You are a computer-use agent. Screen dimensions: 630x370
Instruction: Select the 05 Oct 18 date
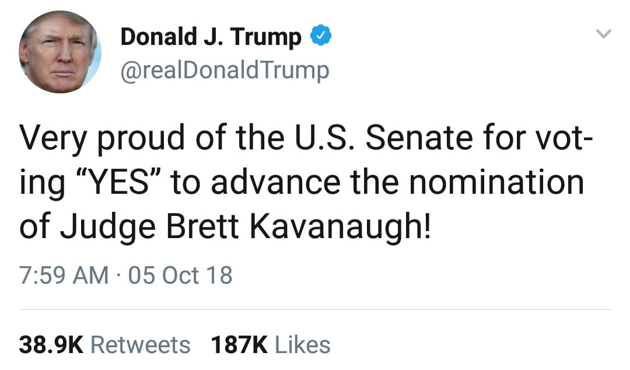pyautogui.click(x=180, y=275)
